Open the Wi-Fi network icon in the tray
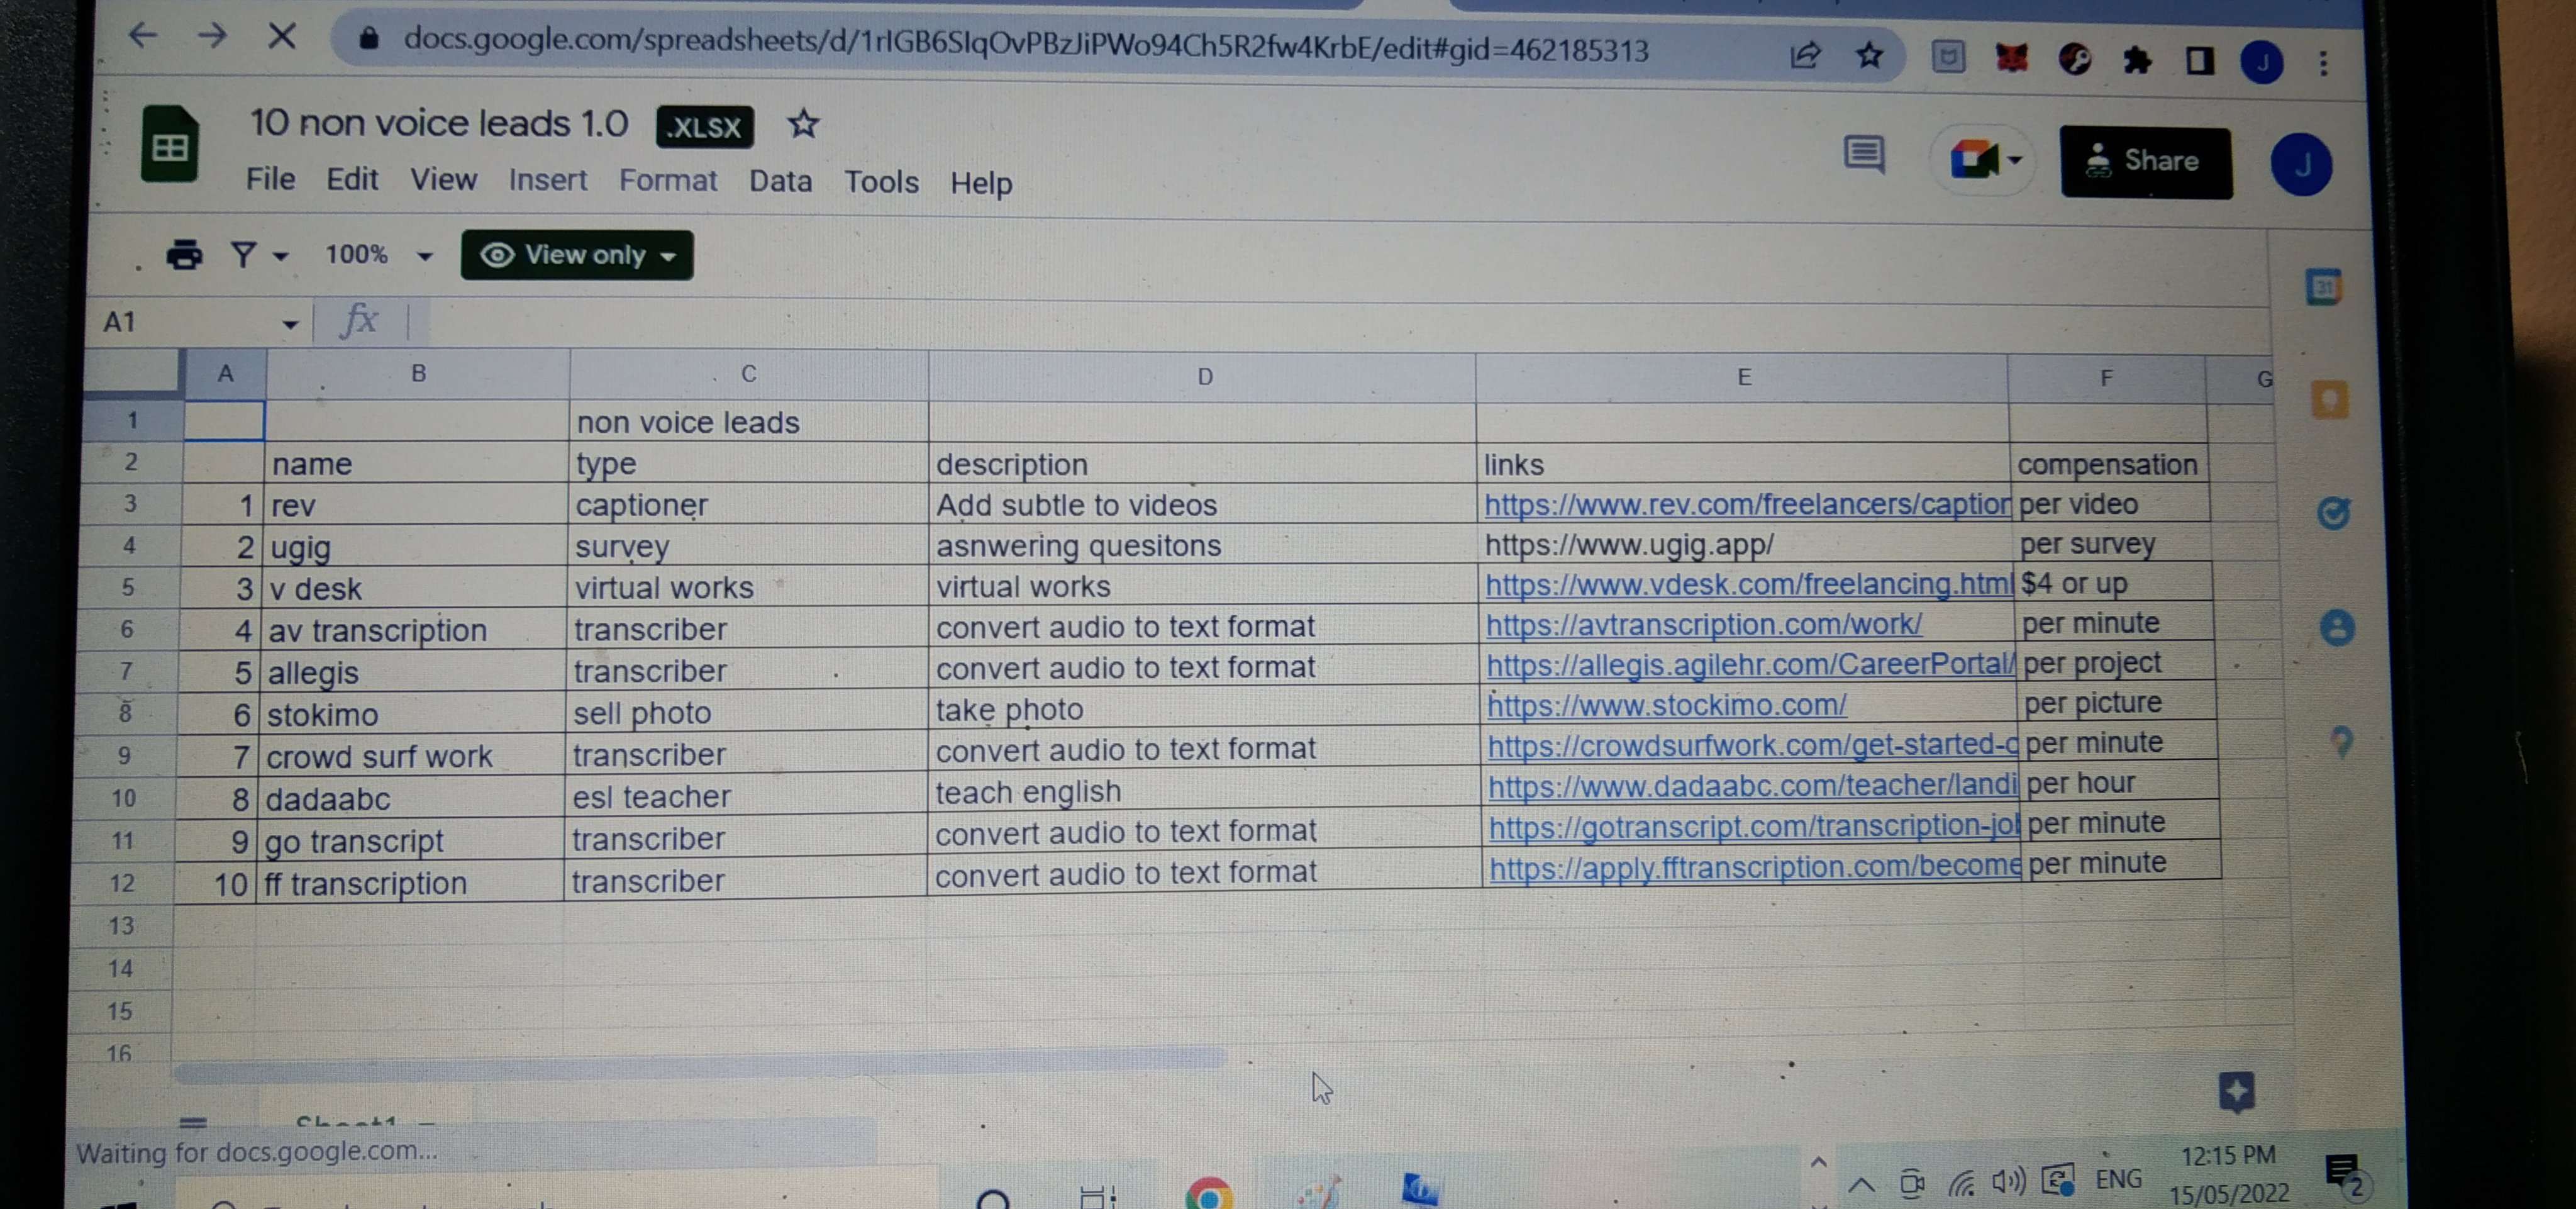Image resolution: width=2576 pixels, height=1209 pixels. (x=1961, y=1184)
